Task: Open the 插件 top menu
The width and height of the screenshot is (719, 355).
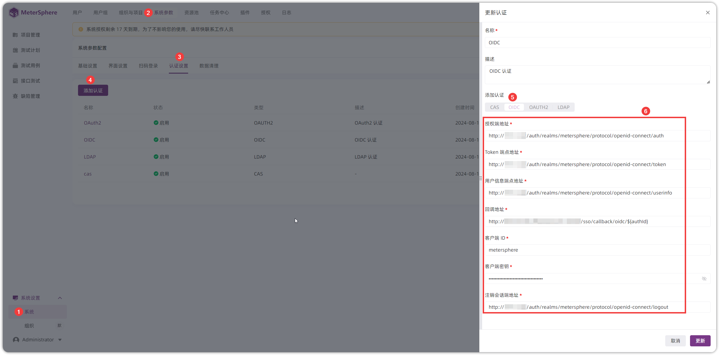Action: pos(245,13)
